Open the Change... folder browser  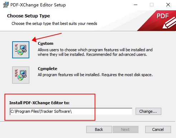[x=148, y=111]
